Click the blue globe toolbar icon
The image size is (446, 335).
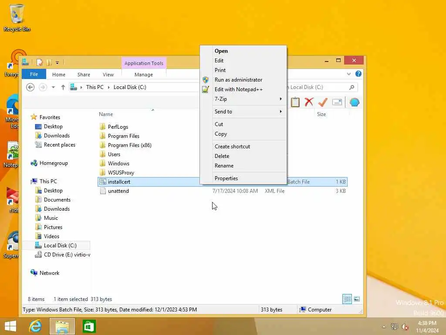pos(355,102)
